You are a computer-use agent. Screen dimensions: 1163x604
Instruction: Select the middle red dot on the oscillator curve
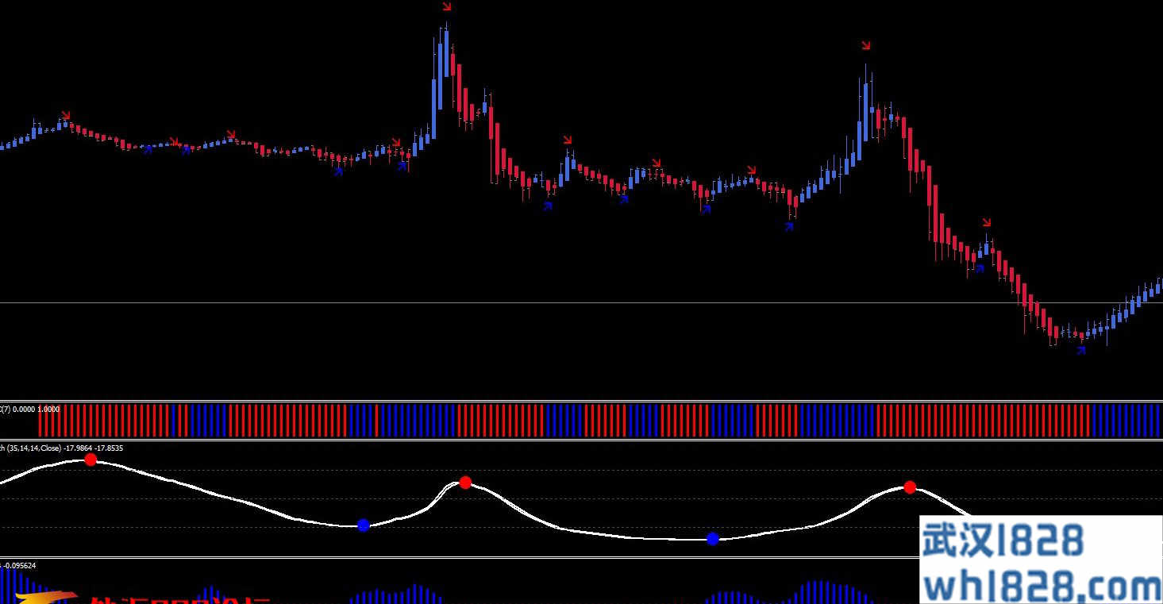pos(465,482)
